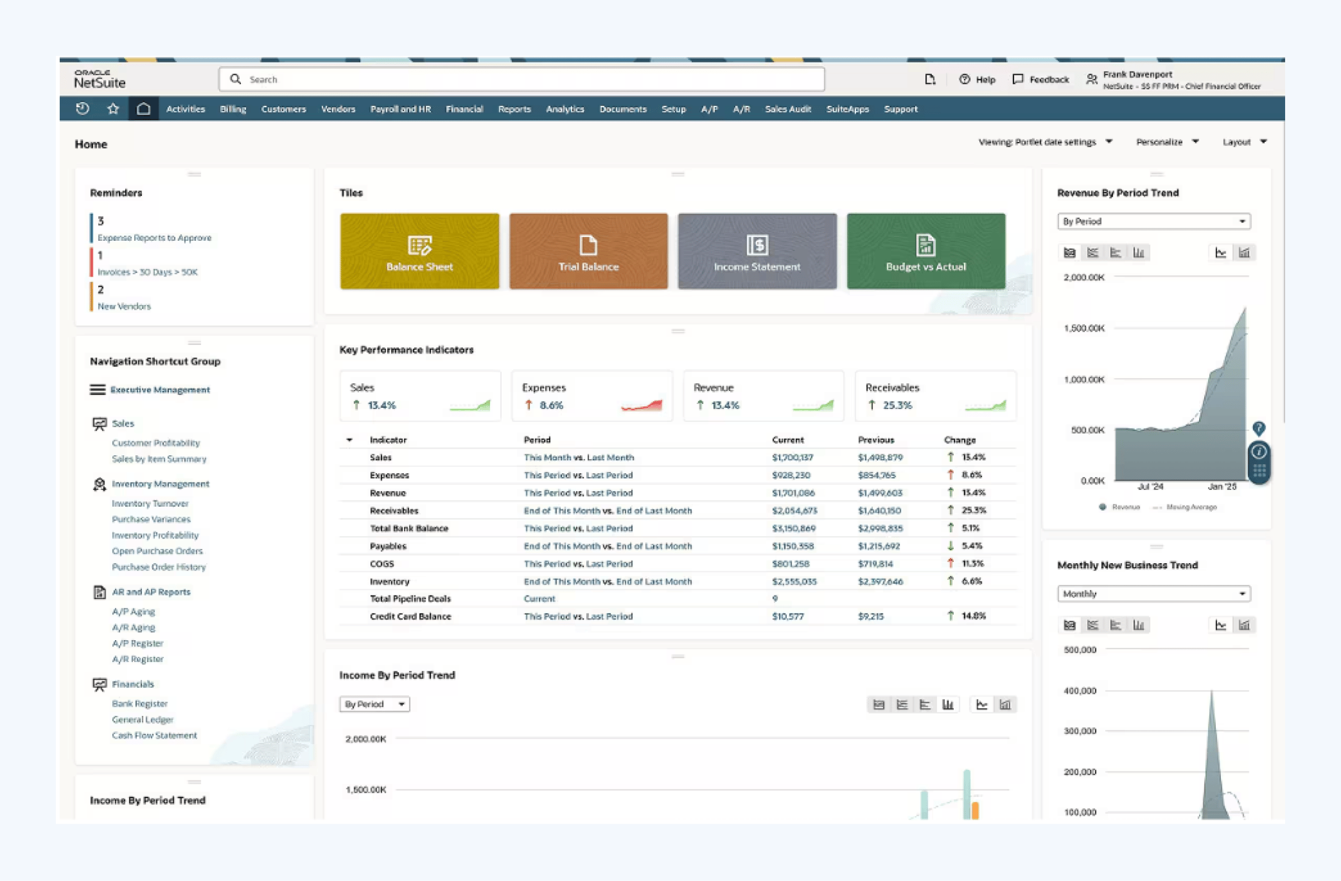This screenshot has height=881, width=1341.
Task: Click the icon next to Inventory Management
Action: click(x=99, y=484)
